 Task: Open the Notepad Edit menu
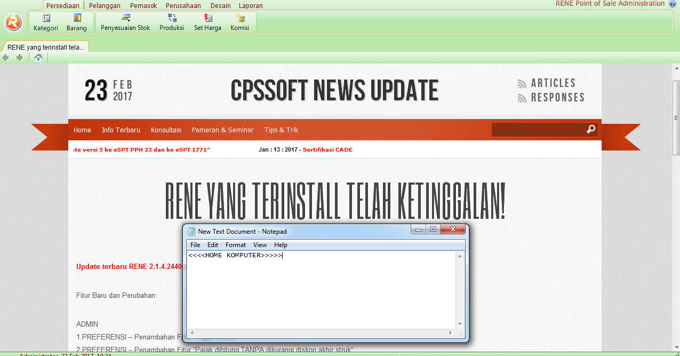click(213, 245)
